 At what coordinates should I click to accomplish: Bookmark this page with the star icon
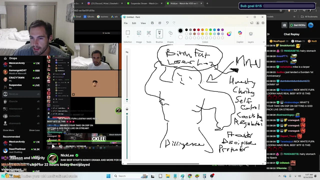point(281,11)
